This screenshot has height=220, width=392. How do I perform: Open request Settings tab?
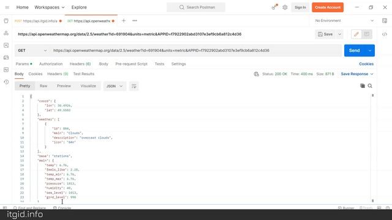click(x=178, y=64)
